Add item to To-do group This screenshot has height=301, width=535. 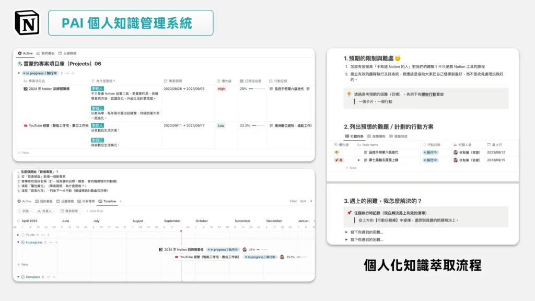pos(49,235)
